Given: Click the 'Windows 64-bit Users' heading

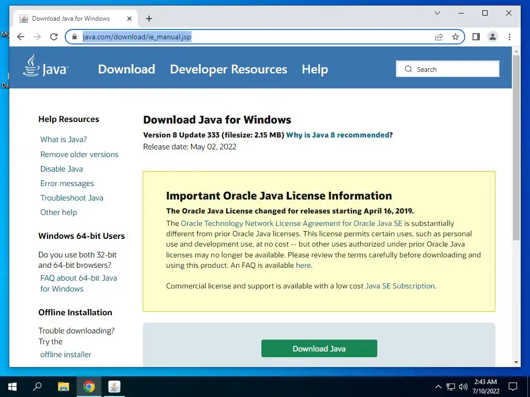Looking at the screenshot, I should pyautogui.click(x=81, y=236).
